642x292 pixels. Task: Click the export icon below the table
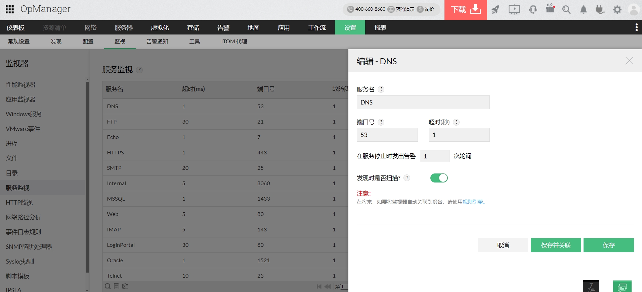click(x=125, y=286)
